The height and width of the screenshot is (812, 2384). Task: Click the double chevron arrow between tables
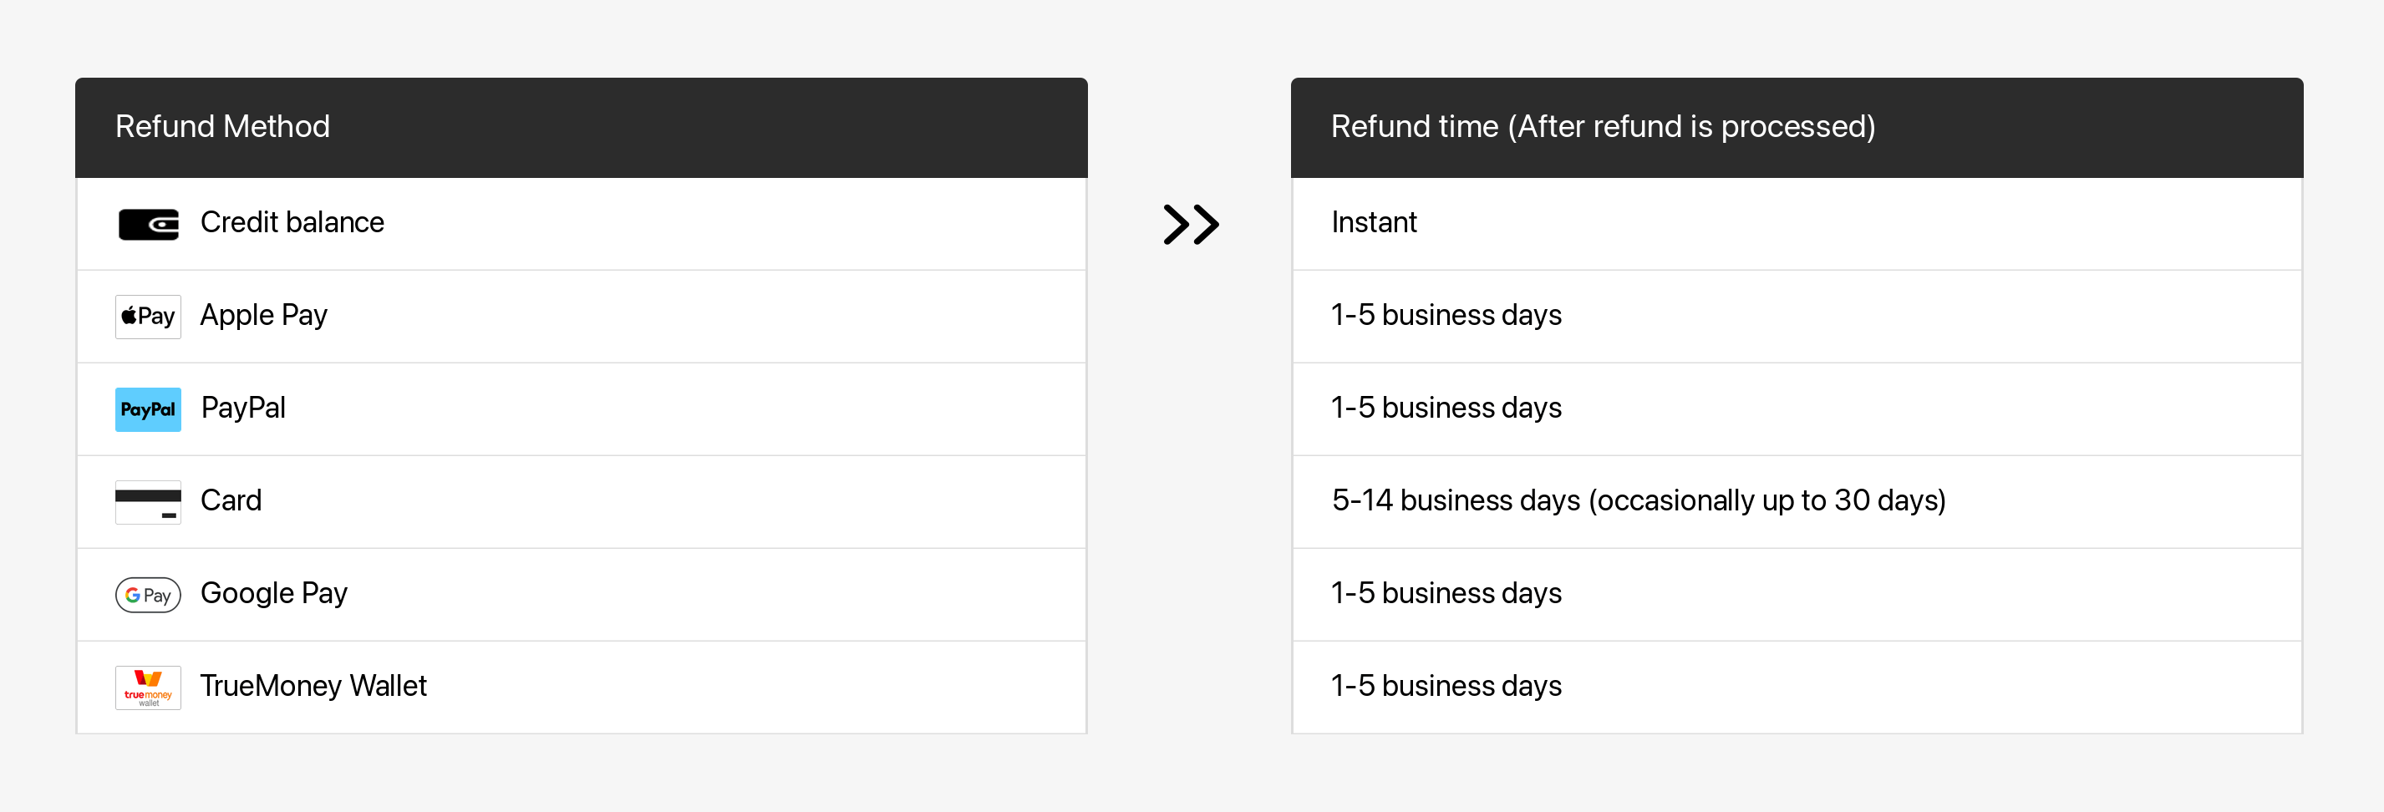pyautogui.click(x=1190, y=224)
